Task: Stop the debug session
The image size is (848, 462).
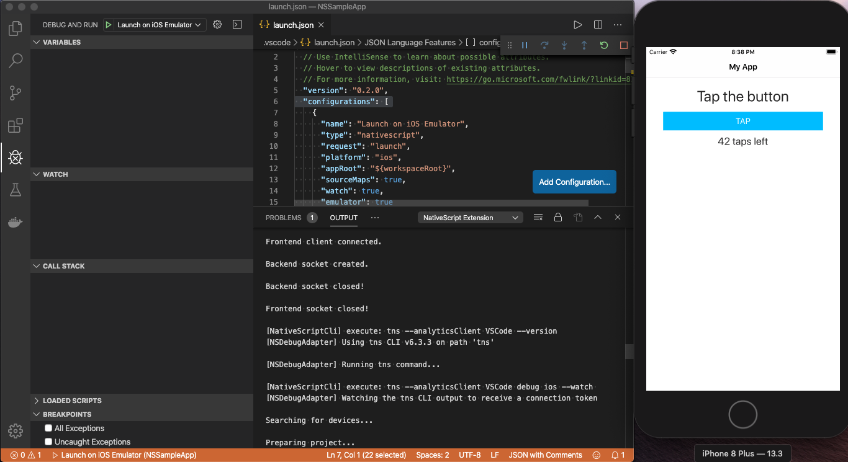Action: coord(624,45)
